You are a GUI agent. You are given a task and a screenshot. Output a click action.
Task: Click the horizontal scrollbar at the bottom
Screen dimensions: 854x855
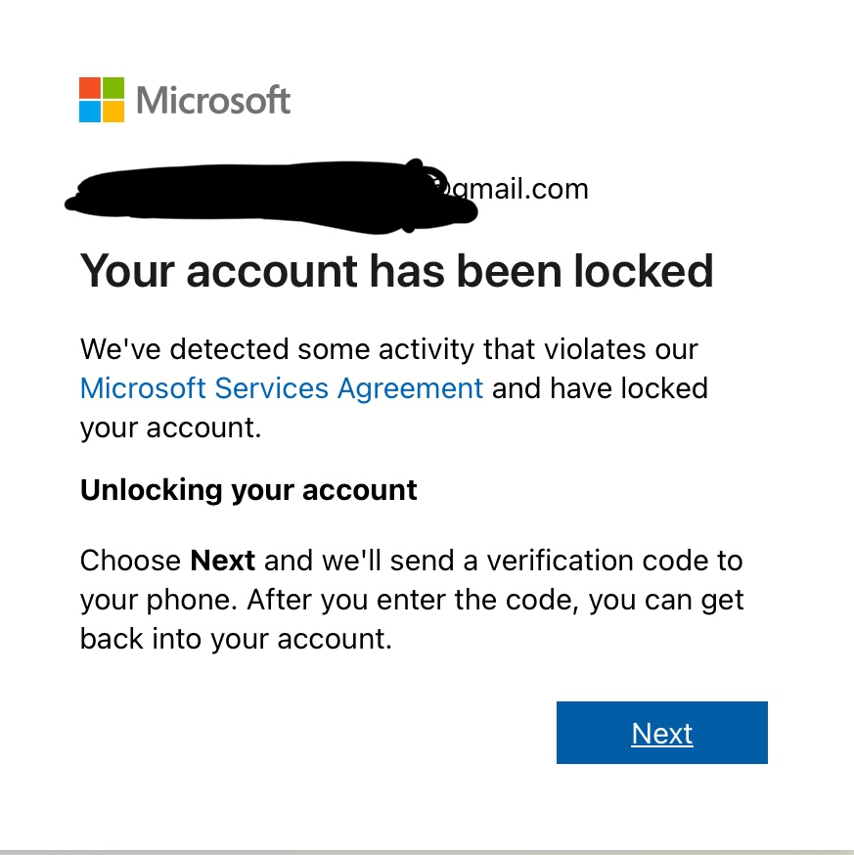click(x=427, y=850)
